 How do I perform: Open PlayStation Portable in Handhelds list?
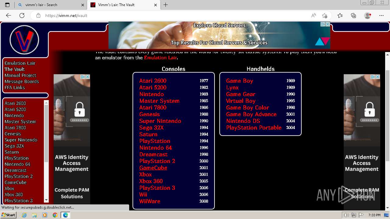coord(254,128)
